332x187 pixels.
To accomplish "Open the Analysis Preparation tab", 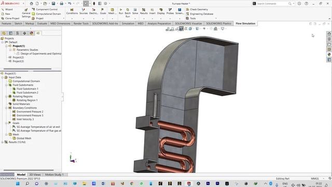I will [159, 23].
